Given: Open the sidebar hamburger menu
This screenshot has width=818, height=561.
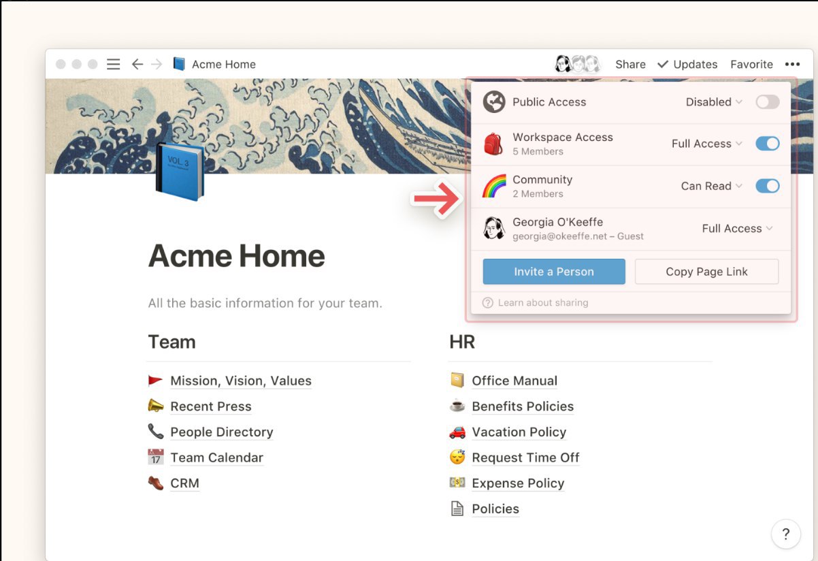Looking at the screenshot, I should click(114, 64).
